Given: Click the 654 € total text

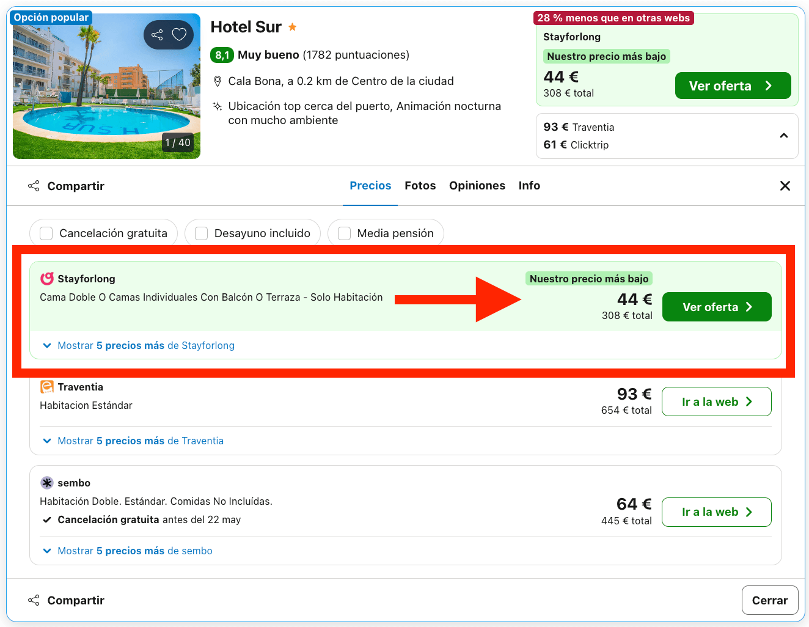Looking at the screenshot, I should (626, 410).
